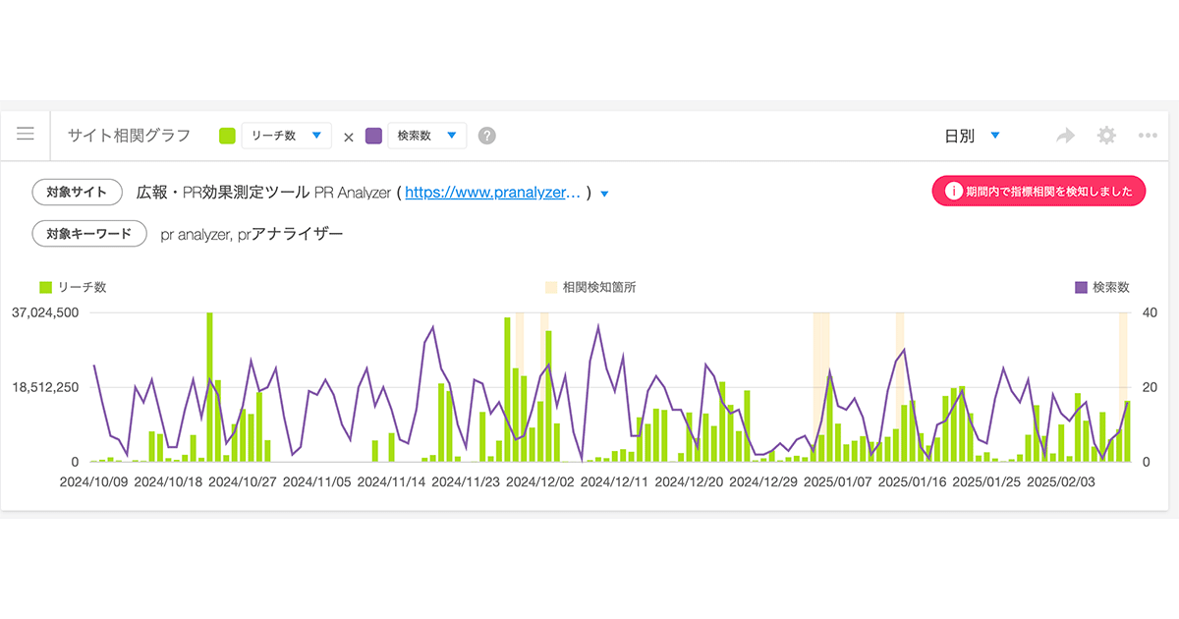Click the info icon in pink alert
Image resolution: width=1179 pixels, height=619 pixels.
click(952, 192)
